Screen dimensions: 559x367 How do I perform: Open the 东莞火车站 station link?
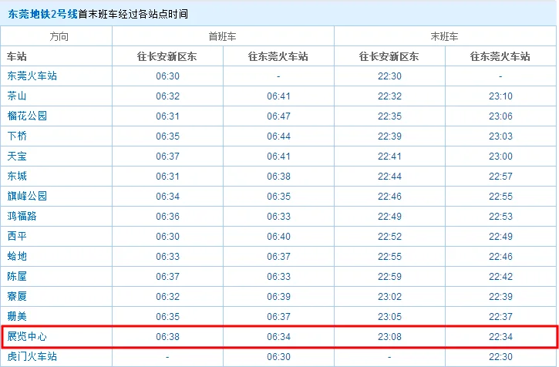click(x=32, y=76)
